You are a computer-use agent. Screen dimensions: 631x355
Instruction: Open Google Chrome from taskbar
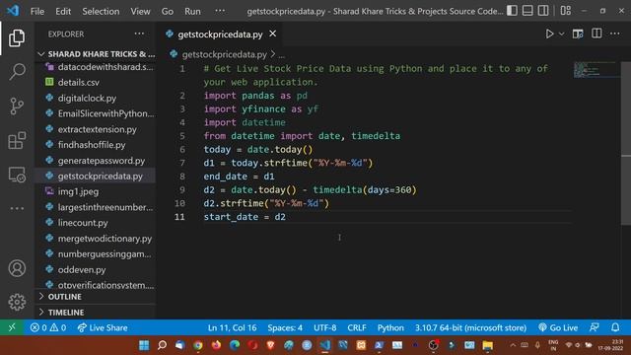point(197,345)
